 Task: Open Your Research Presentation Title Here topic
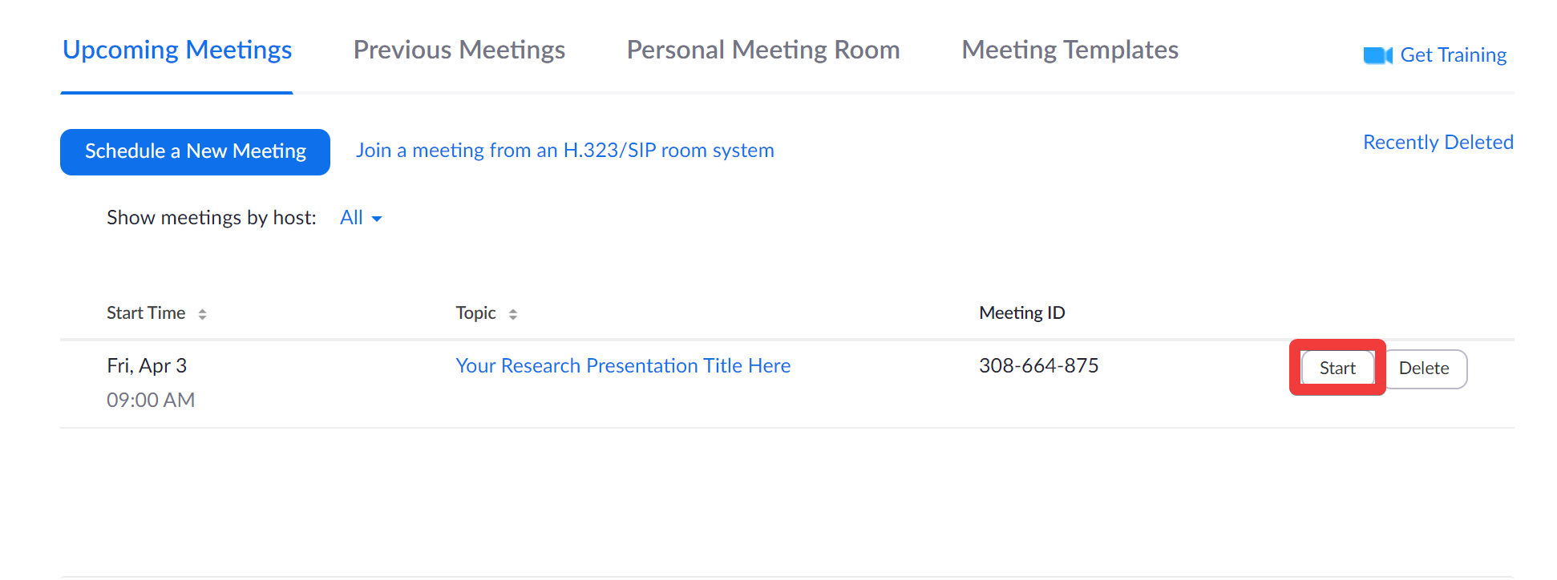tap(623, 365)
